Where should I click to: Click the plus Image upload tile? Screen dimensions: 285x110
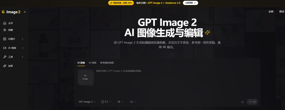coord(85,77)
